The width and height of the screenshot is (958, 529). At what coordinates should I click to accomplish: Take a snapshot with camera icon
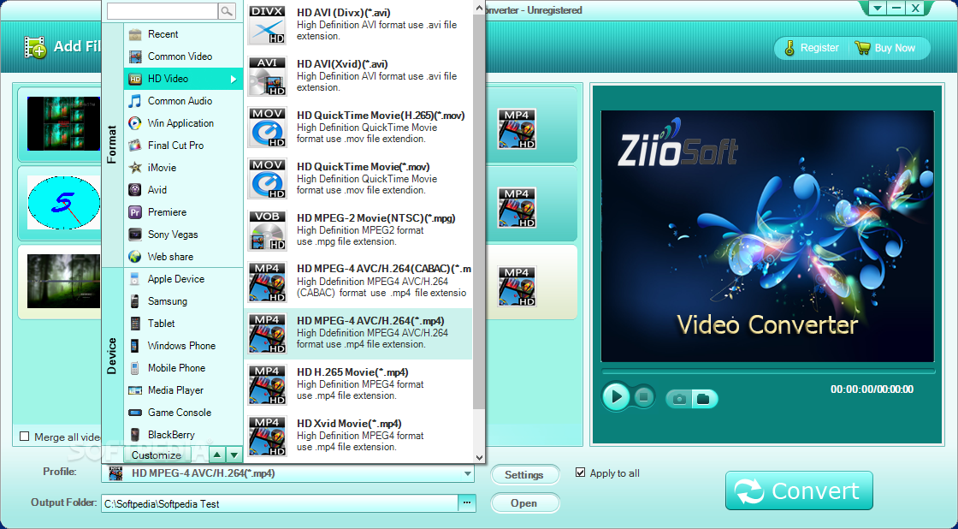(679, 399)
